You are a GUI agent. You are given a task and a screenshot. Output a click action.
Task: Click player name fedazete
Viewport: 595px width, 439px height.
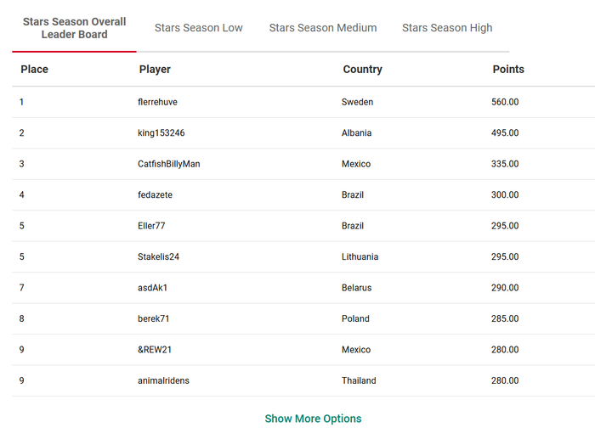pos(156,195)
